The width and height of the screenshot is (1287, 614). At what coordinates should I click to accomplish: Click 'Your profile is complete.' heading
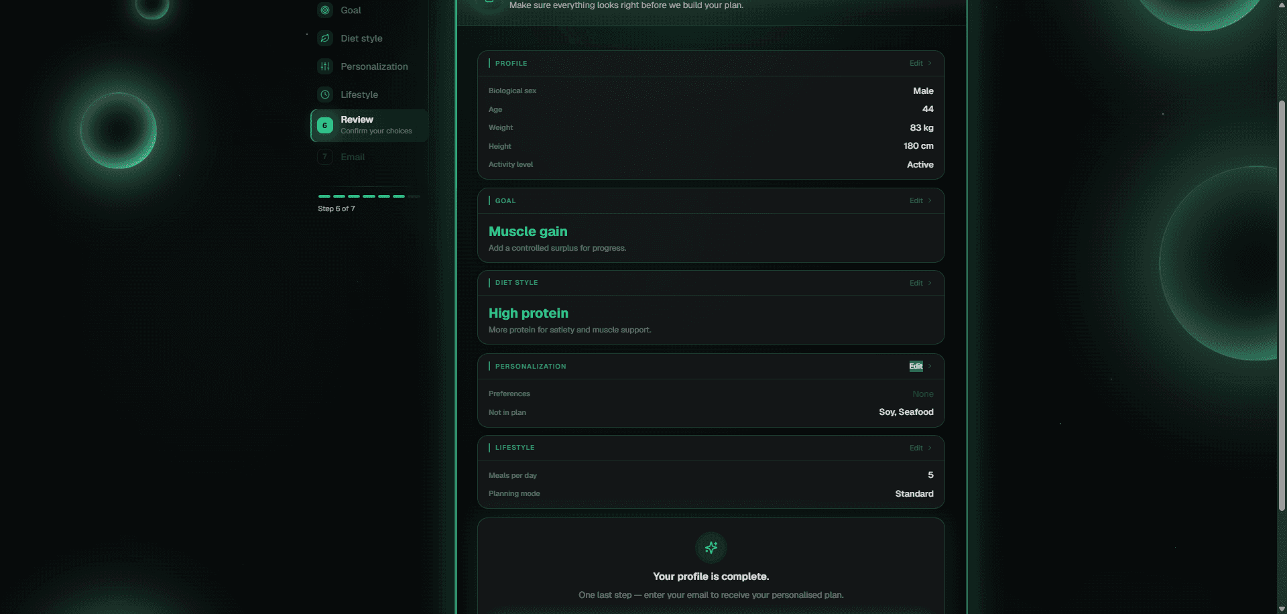(x=711, y=576)
